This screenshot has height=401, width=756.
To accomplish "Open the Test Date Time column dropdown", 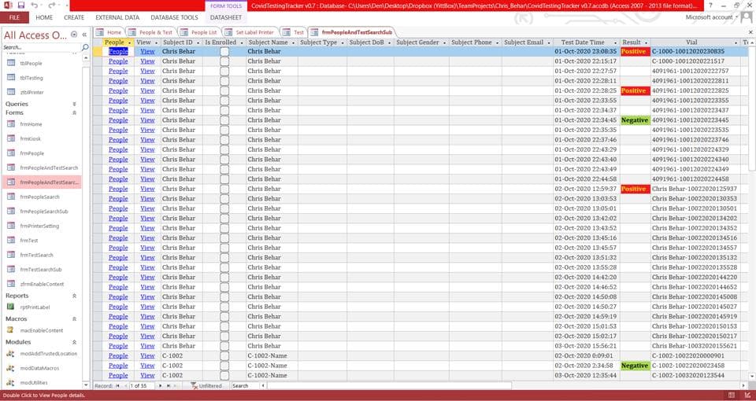I will pyautogui.click(x=615, y=42).
